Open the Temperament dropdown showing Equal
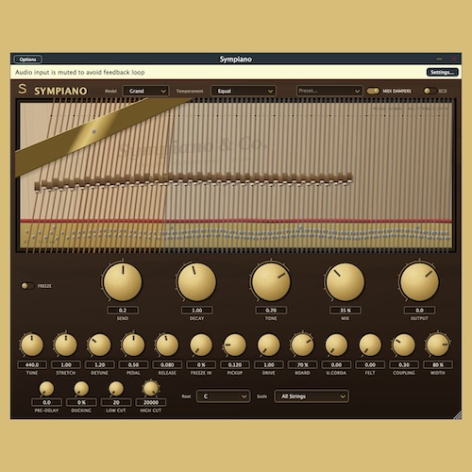 [244, 91]
